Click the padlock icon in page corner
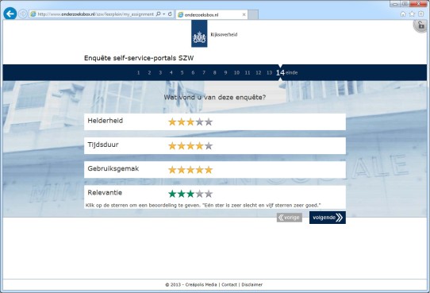Image resolution: width=430 pixels, height=293 pixels. pyautogui.click(x=421, y=26)
